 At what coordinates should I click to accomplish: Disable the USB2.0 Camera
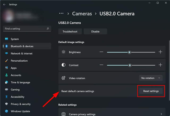(x=95, y=31)
